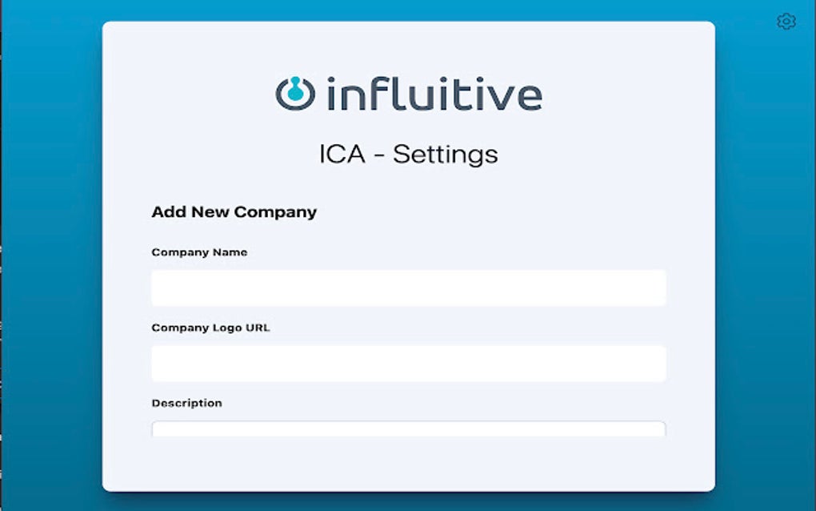Image resolution: width=816 pixels, height=511 pixels.
Task: Click the influitive wordmark text
Action: point(434,93)
